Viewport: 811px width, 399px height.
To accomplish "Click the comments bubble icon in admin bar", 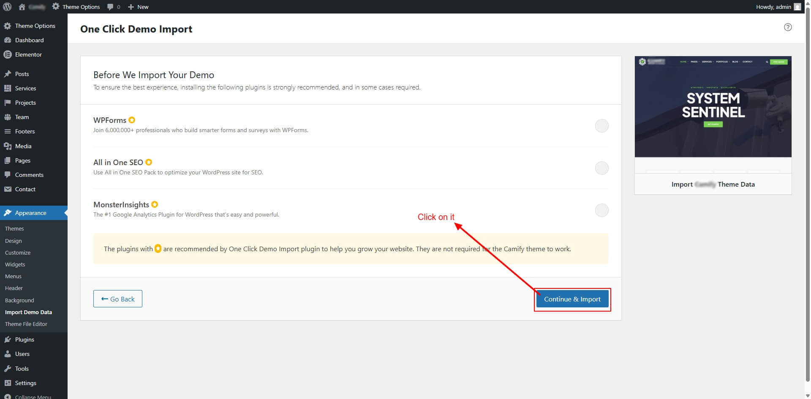I will point(111,7).
